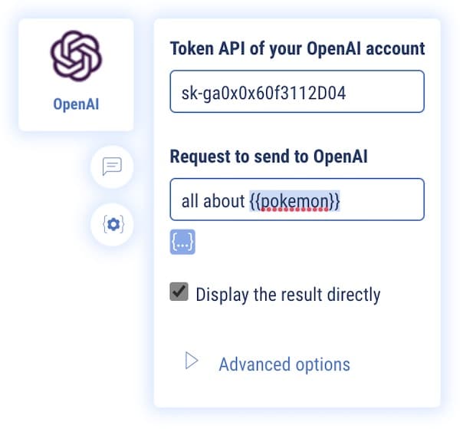Expand the Advanced options section text
Image resolution: width=460 pixels, height=429 pixels.
(x=284, y=364)
